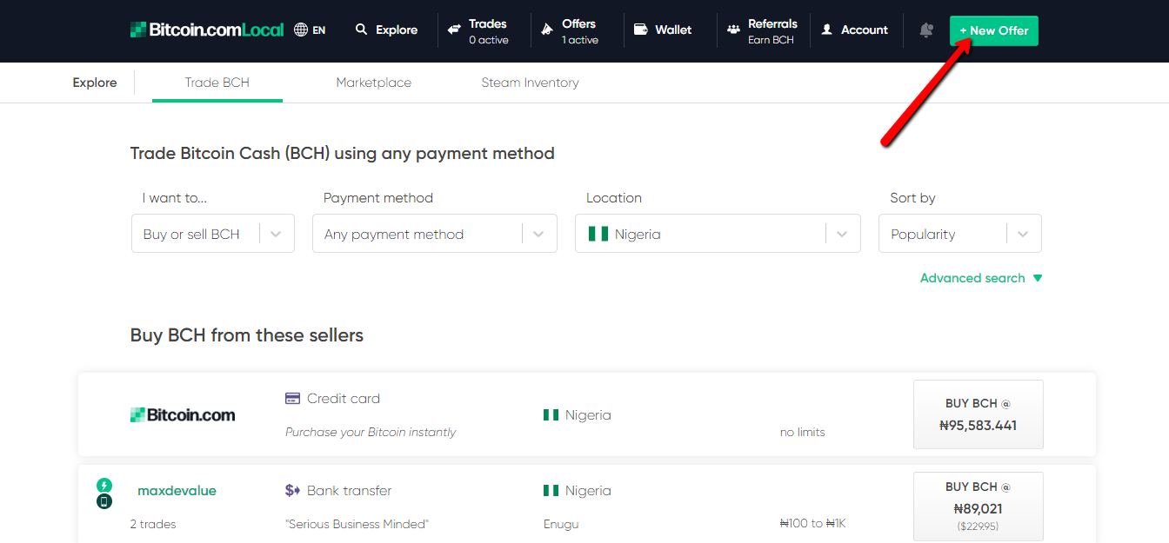Switch to the Marketplace tab
Viewport: 1169px width, 543px height.
pos(374,83)
